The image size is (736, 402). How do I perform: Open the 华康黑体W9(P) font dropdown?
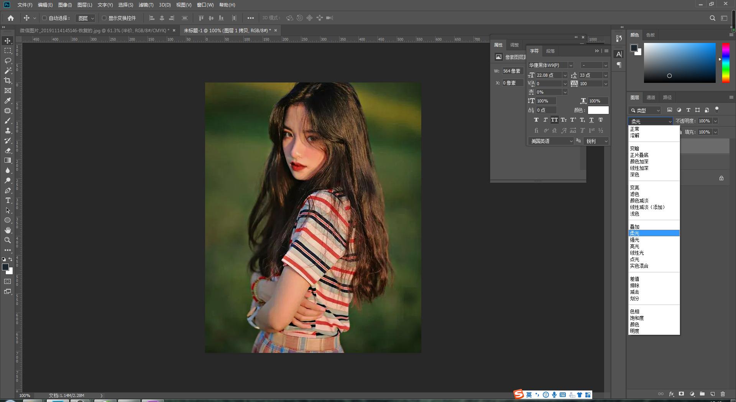pos(570,65)
